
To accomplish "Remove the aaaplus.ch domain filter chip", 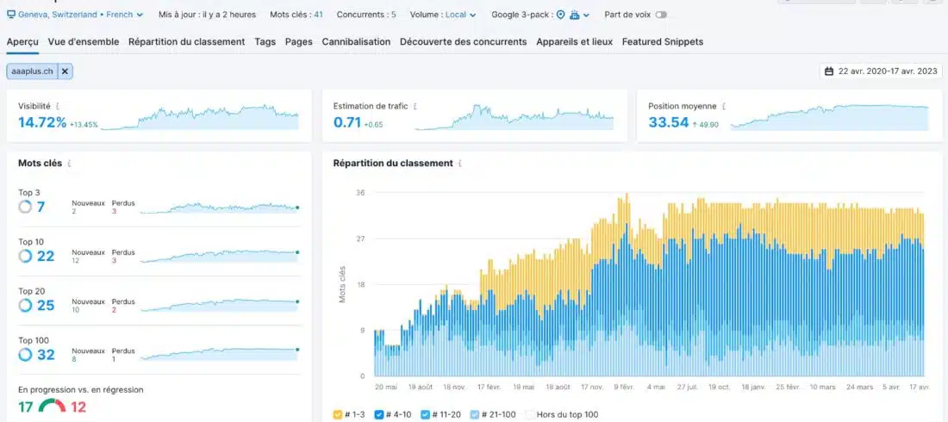I will 65,71.
